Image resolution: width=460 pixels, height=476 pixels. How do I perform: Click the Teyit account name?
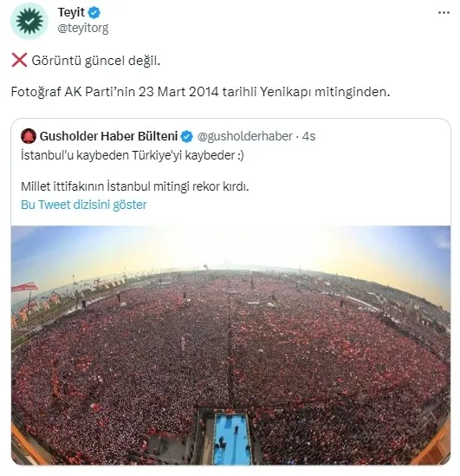click(x=71, y=12)
